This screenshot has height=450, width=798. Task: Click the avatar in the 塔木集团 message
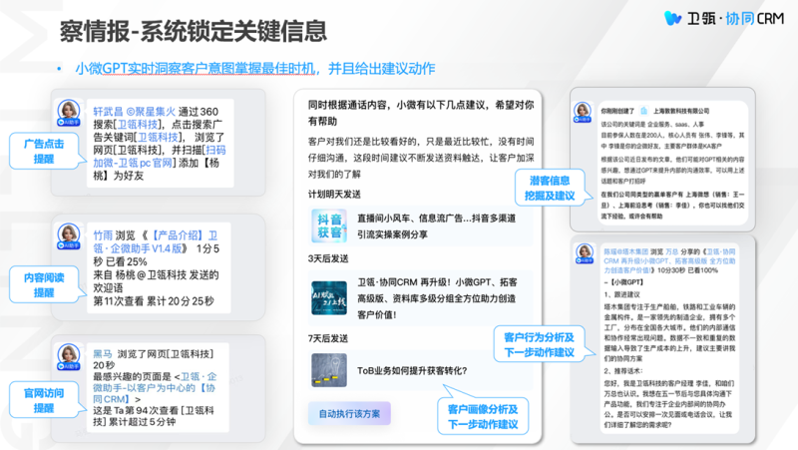pos(584,253)
